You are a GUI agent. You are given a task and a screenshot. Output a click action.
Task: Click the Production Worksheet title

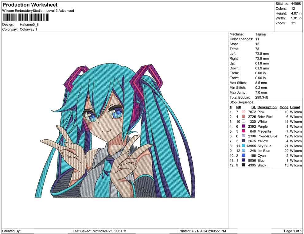(30, 5)
